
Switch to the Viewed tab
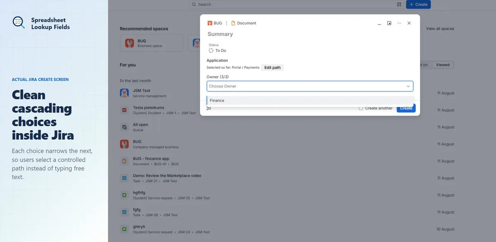coord(443,65)
